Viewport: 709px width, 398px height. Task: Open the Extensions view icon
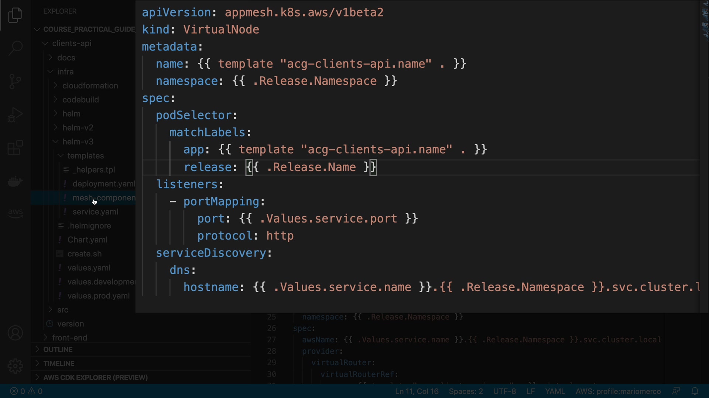pos(15,148)
